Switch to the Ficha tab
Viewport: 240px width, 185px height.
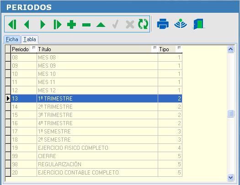pos(12,39)
